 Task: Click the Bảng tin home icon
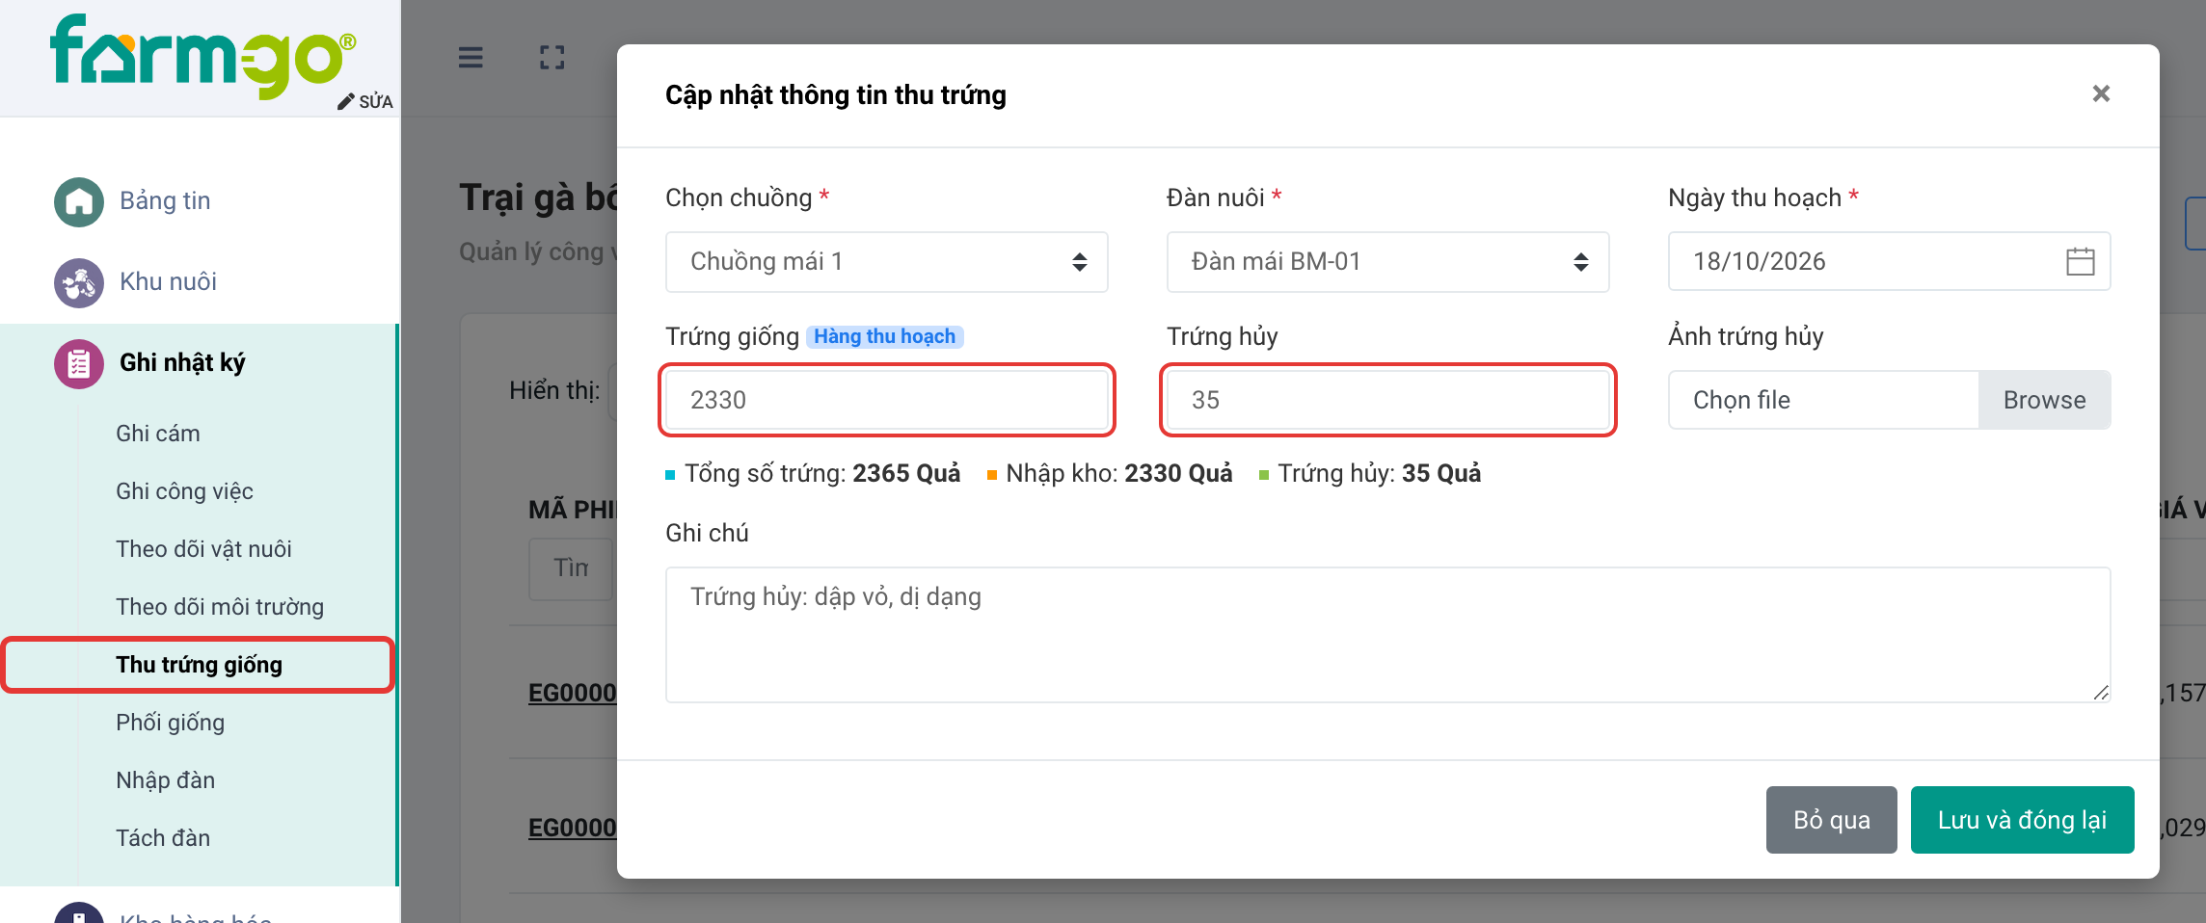(79, 201)
